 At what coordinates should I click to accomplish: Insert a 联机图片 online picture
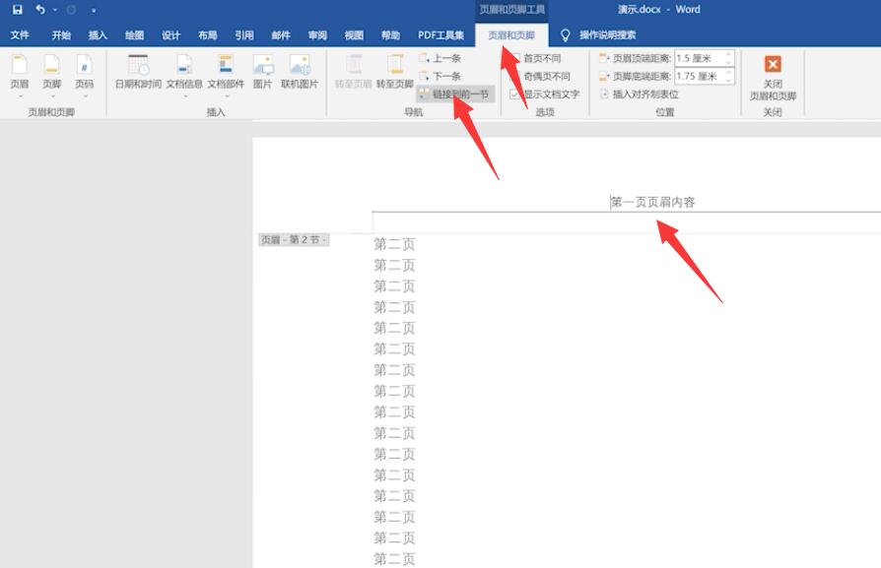click(x=300, y=72)
